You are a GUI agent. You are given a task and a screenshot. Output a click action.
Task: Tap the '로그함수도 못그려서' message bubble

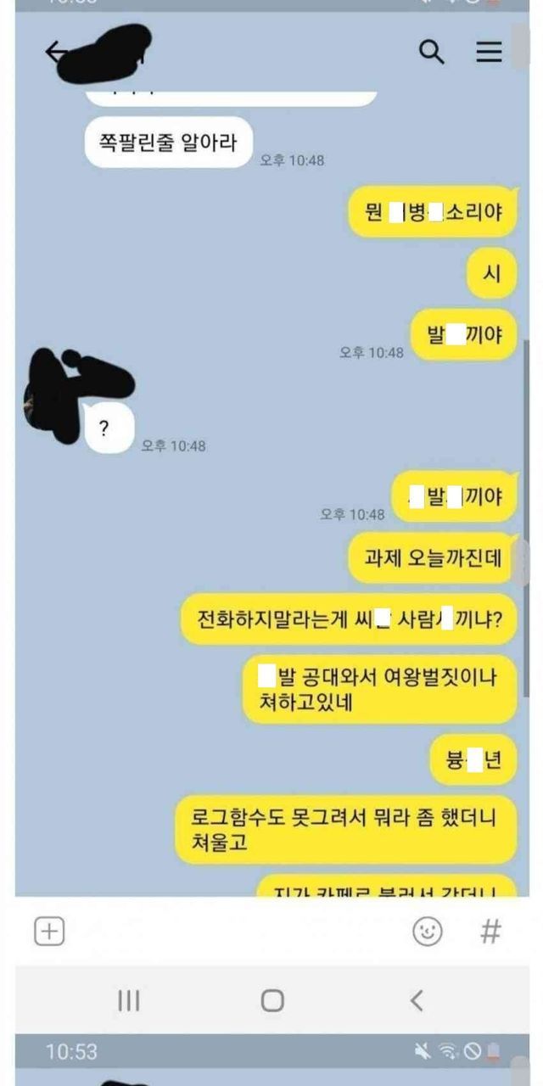point(345,830)
